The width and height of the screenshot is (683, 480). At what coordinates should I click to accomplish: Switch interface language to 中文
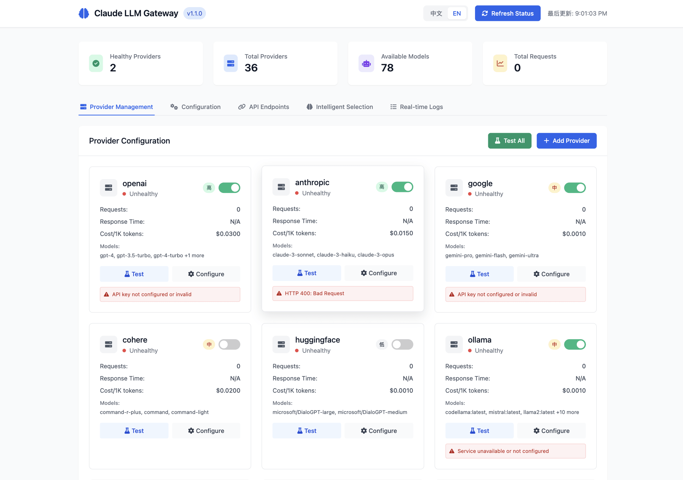pyautogui.click(x=436, y=13)
